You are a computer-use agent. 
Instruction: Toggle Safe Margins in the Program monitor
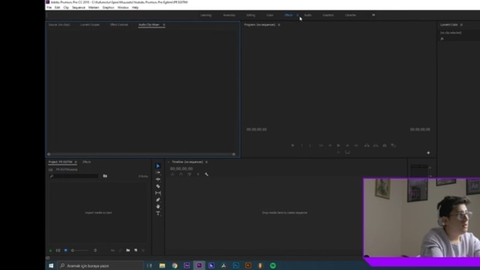point(347,152)
